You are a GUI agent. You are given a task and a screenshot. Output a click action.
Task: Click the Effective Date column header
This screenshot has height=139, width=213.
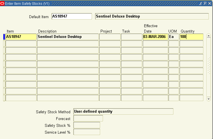click(151, 29)
